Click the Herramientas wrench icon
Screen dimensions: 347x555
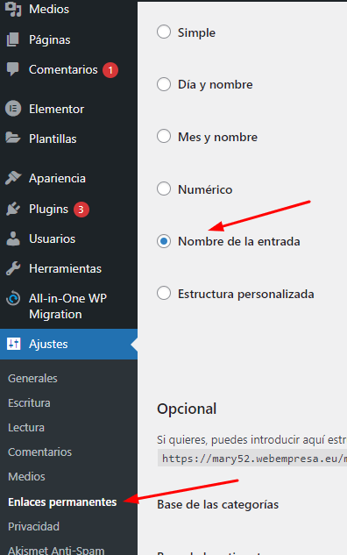13,268
